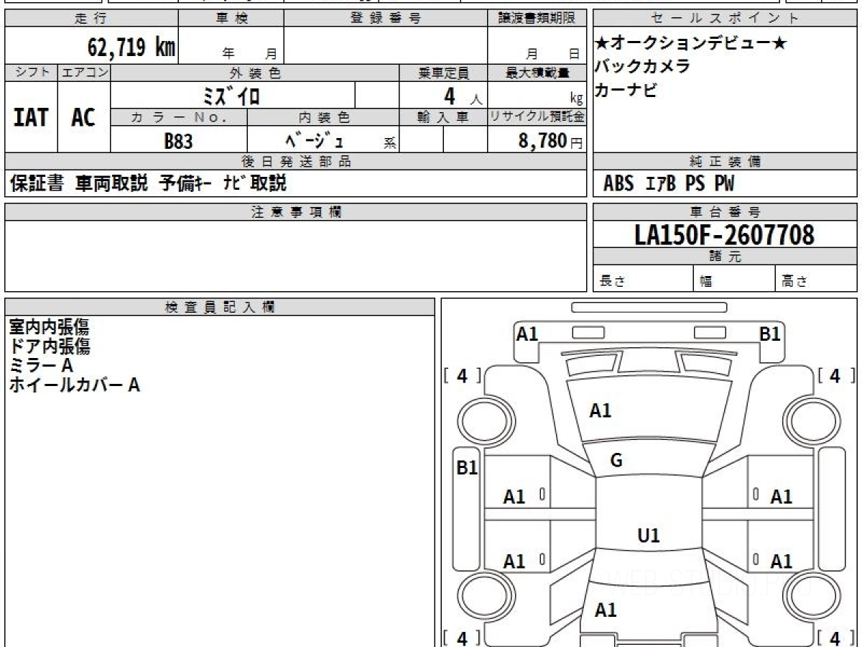Image resolution: width=862 pixels, height=647 pixels.
Task: Select the color code B83
Action: 178,141
